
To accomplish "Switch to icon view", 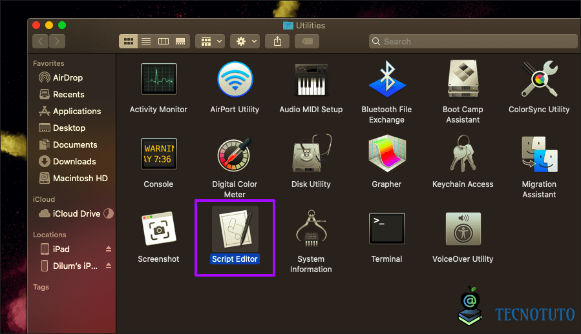I will 128,41.
